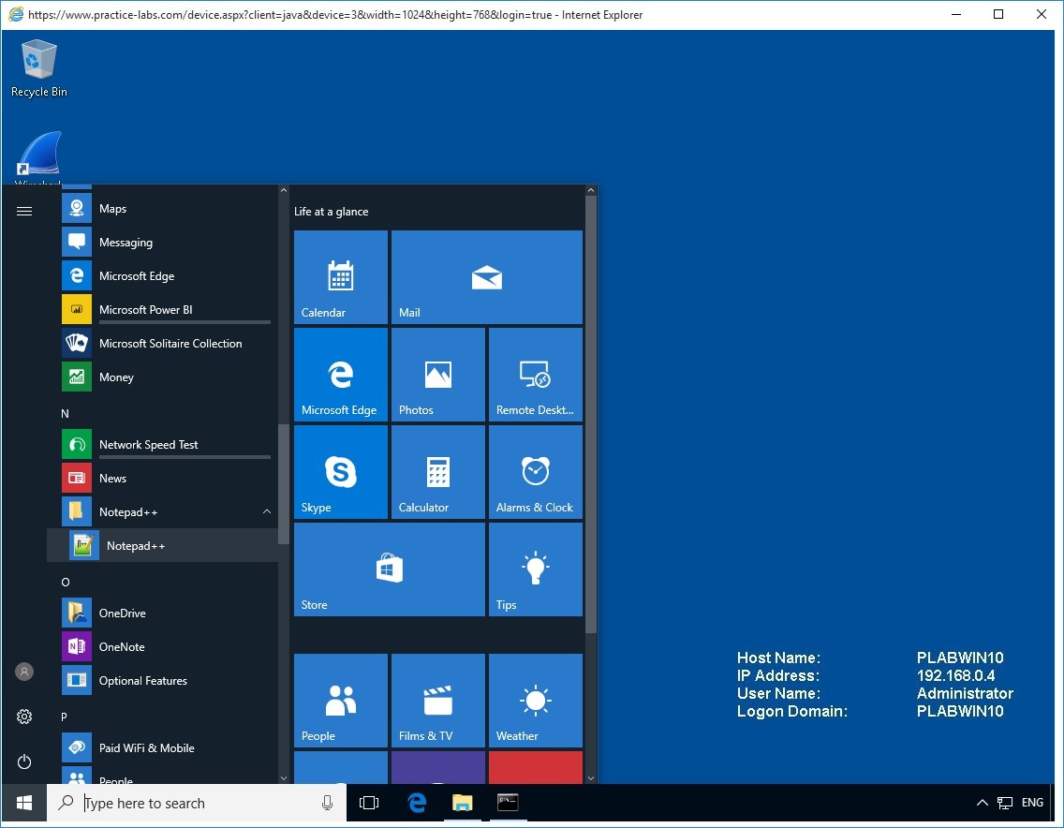Open Microsoft Solitaire Collection from app list
The width and height of the screenshot is (1064, 828).
(x=170, y=344)
